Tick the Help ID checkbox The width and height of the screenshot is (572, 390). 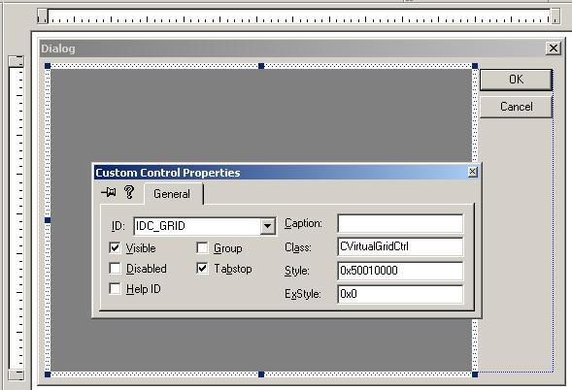click(x=115, y=289)
